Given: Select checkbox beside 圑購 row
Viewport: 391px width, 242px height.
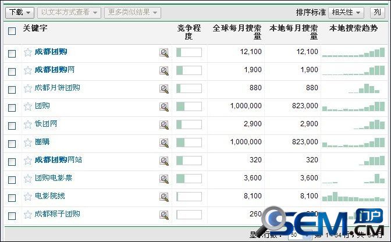Looking at the screenshot, I should tap(12, 143).
